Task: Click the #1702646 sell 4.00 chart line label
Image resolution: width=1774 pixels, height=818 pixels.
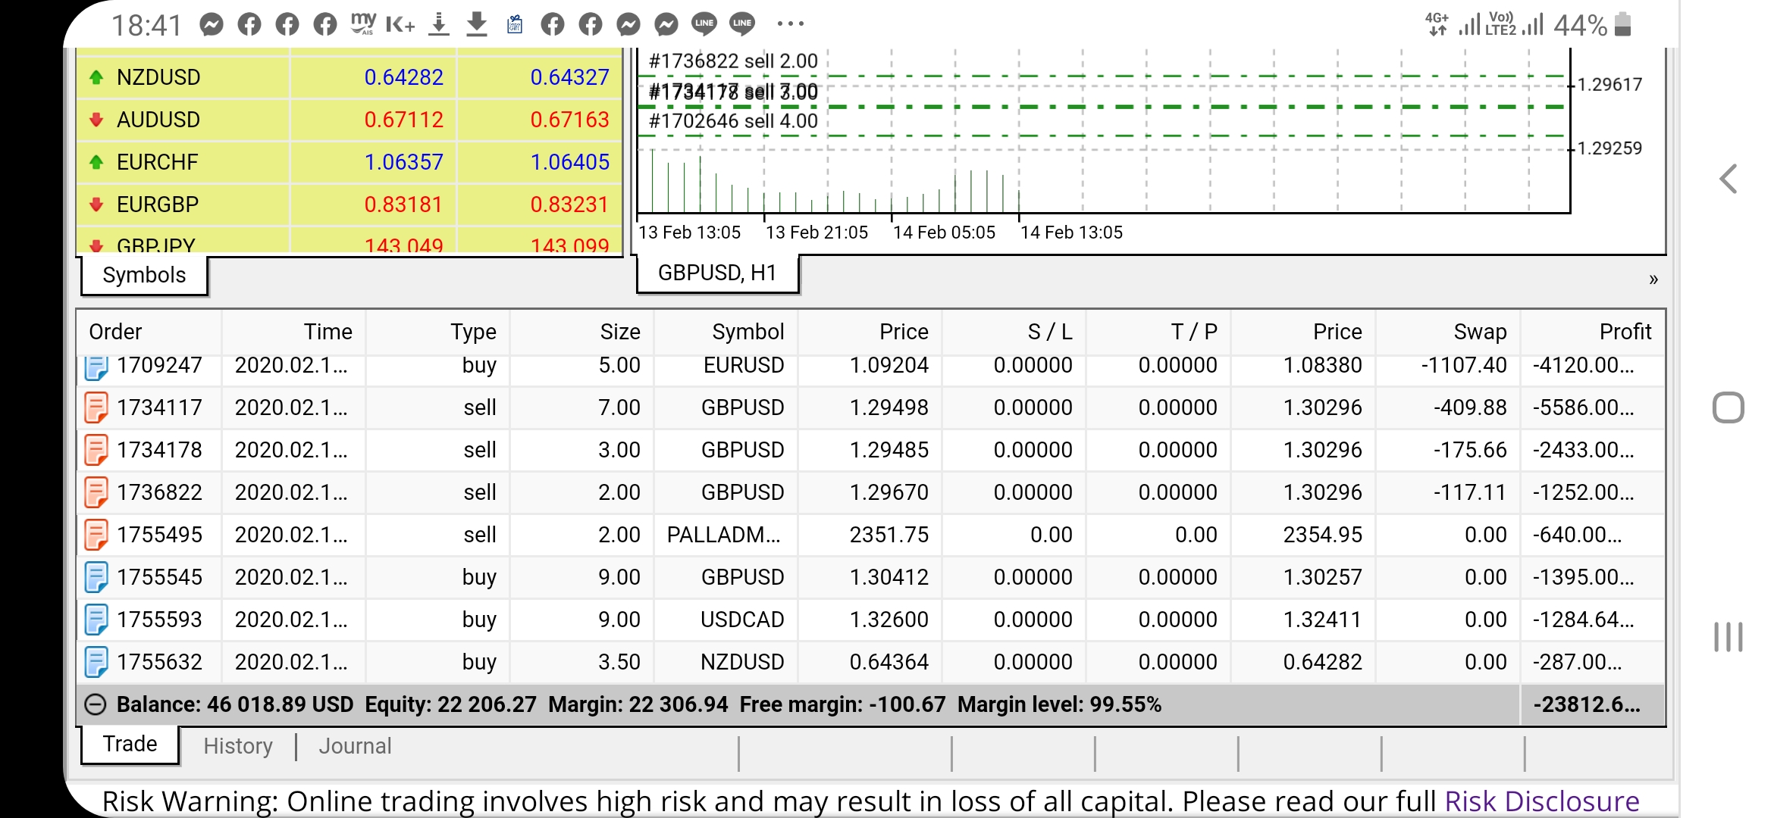Action: coord(733,121)
